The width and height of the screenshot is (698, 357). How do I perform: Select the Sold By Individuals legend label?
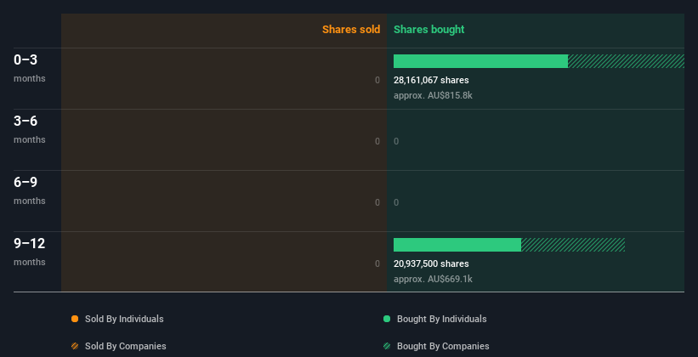[x=124, y=319]
